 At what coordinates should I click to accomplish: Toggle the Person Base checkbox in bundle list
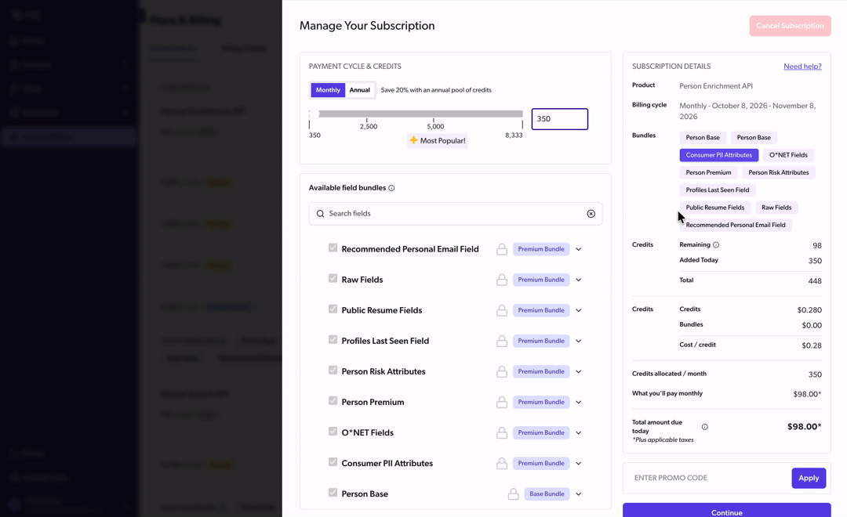(x=333, y=493)
